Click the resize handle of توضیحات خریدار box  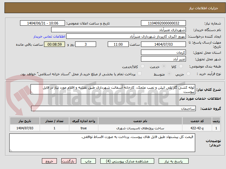[11, 150]
